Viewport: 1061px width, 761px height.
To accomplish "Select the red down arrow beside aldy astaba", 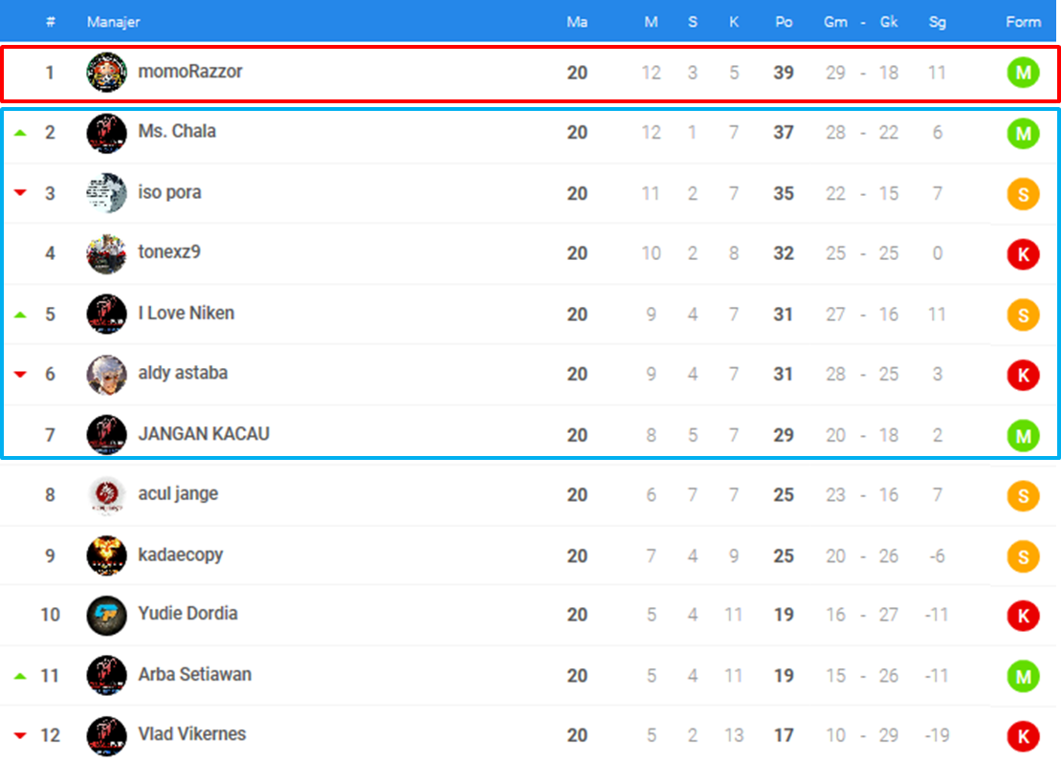I will [x=20, y=374].
